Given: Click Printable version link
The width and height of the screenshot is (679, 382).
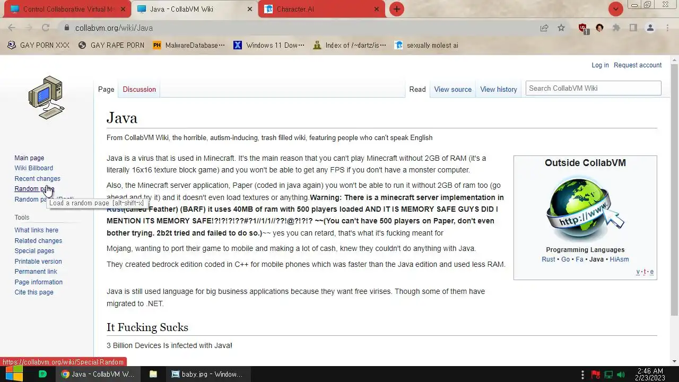Looking at the screenshot, I should point(38,262).
